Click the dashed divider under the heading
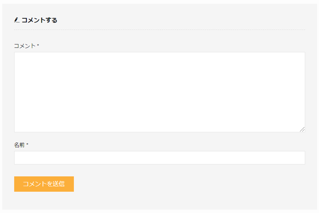This screenshot has height=213, width=319. point(159,30)
